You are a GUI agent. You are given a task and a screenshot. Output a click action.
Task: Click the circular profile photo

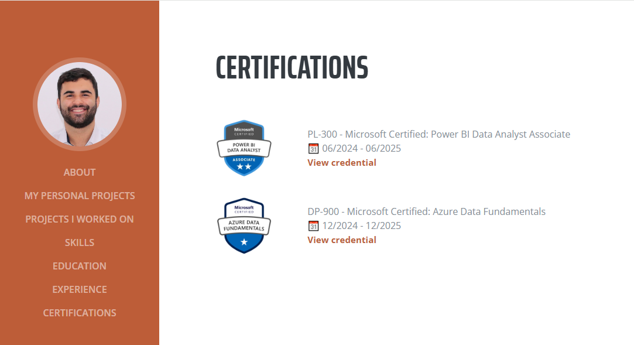[80, 104]
